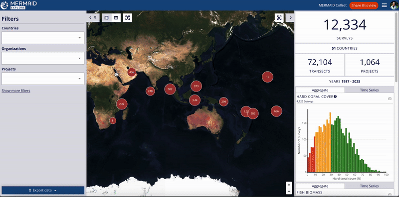The height and width of the screenshot is (197, 399).
Task: Switch Hard Coral Cover to Time Series tab
Action: (x=369, y=90)
